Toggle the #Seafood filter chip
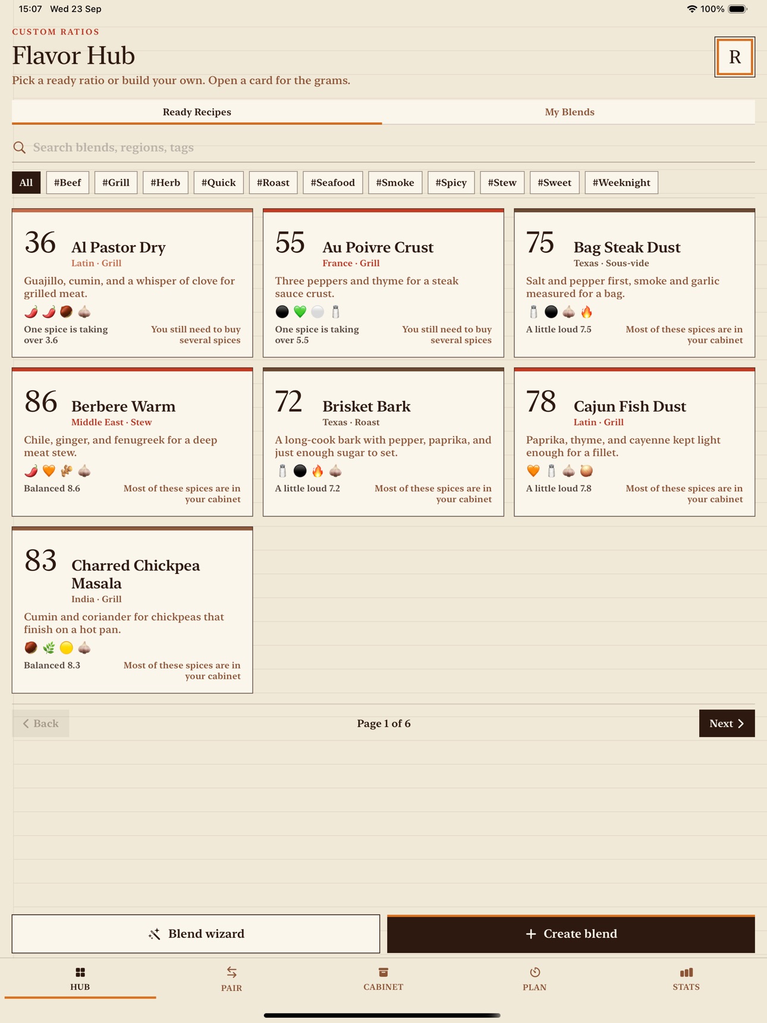The height and width of the screenshot is (1023, 767). click(x=333, y=183)
